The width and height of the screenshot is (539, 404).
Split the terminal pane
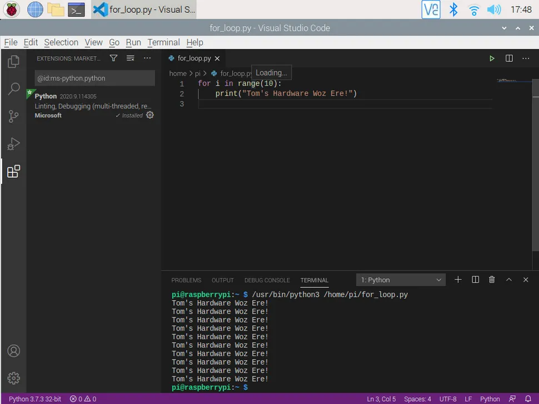tap(475, 280)
